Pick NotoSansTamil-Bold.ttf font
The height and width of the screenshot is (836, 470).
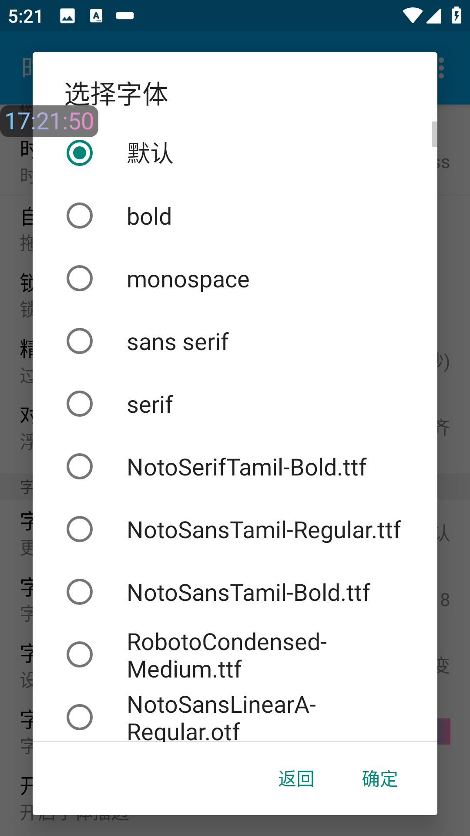click(80, 592)
